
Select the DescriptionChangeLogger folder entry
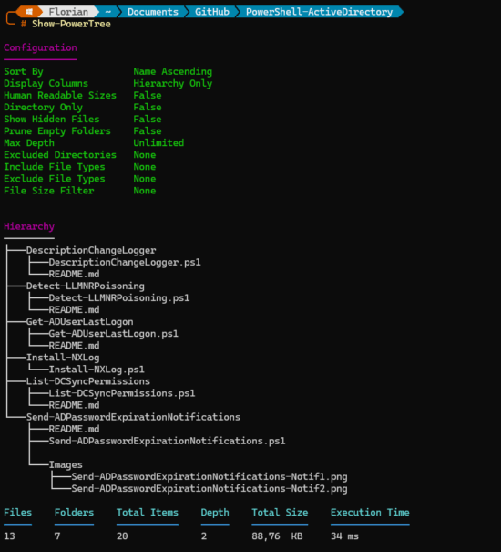91,250
